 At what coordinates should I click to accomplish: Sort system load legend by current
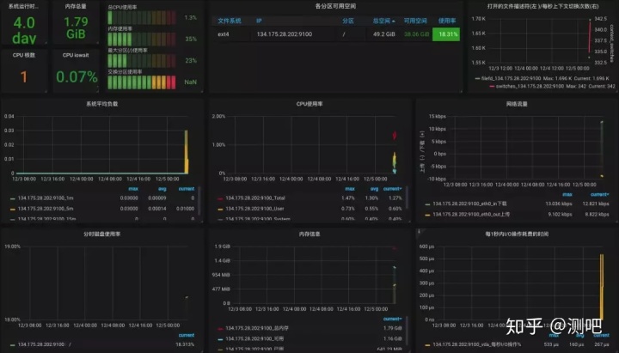click(187, 189)
